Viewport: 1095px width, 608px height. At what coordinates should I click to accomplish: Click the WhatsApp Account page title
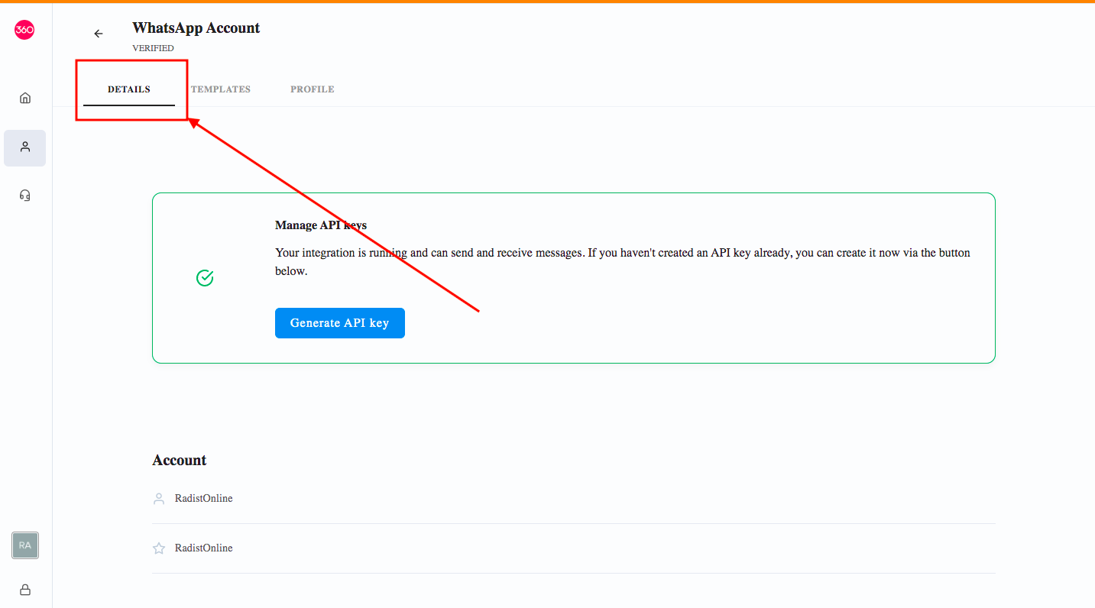(196, 28)
